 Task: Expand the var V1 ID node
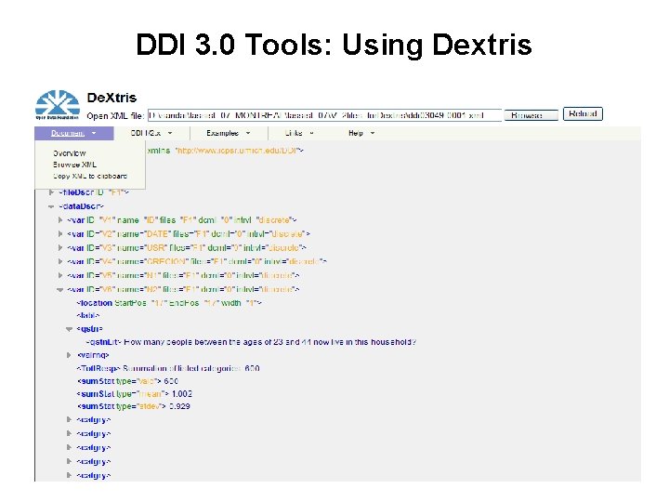[x=60, y=220]
